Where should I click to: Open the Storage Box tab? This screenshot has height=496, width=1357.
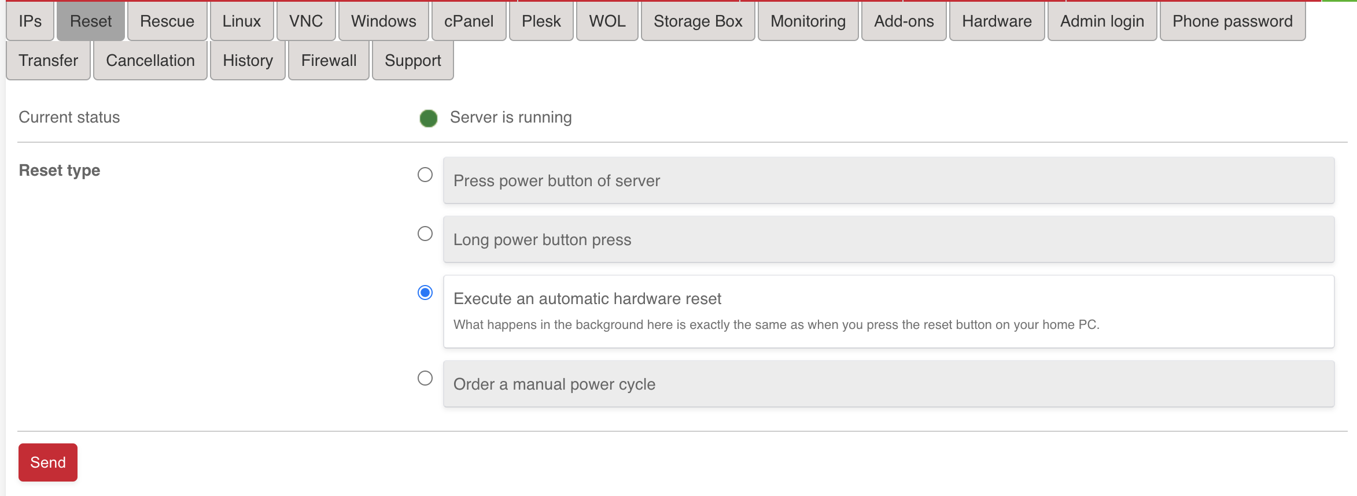click(x=698, y=21)
